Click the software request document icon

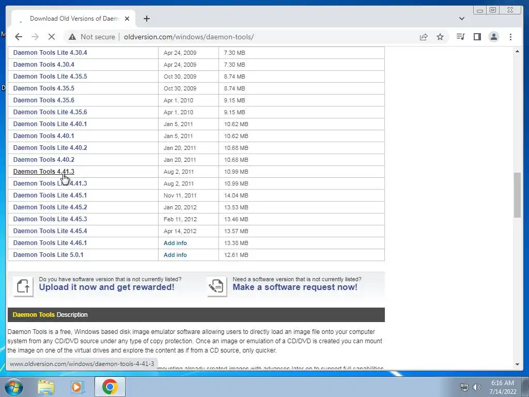(217, 286)
